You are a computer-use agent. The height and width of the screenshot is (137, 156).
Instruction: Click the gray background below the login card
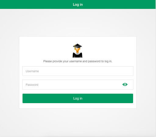tap(78, 122)
